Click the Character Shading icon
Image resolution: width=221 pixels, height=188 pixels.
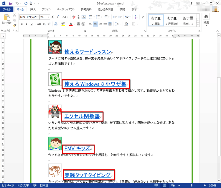click(78, 24)
